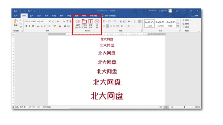Click the strikethrough abc icon
The height and width of the screenshot is (125, 223).
[38, 26]
